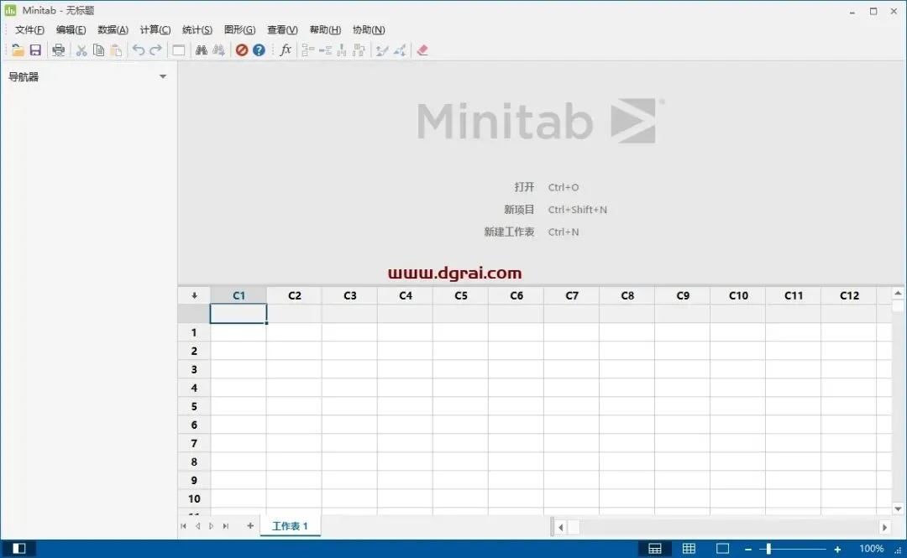The image size is (907, 558).
Task: Copy using the toolbar copy icon
Action: click(99, 50)
